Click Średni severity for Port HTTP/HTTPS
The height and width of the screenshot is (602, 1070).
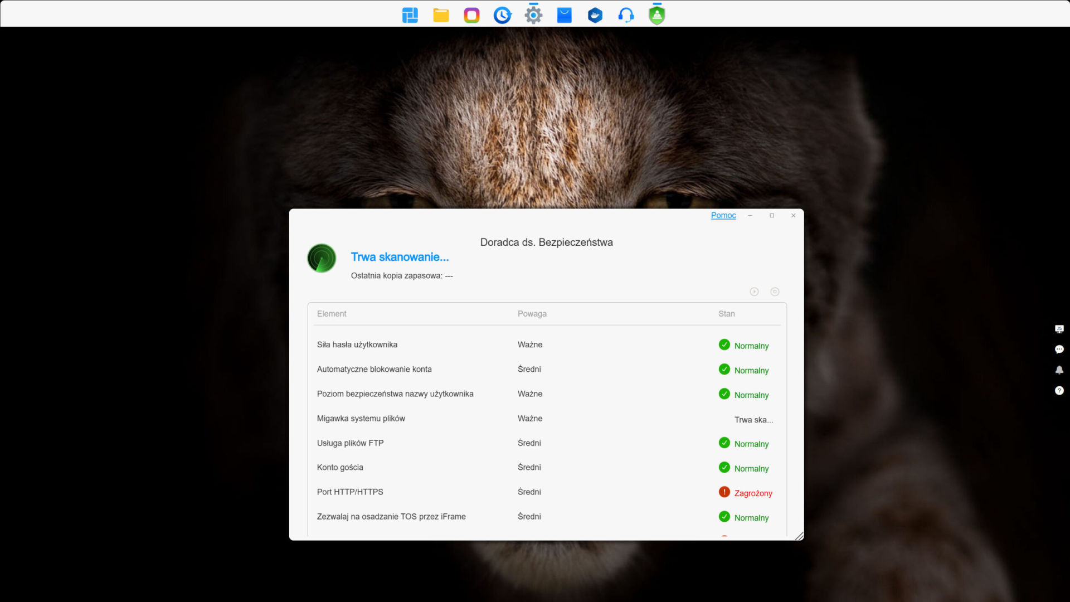tap(529, 492)
